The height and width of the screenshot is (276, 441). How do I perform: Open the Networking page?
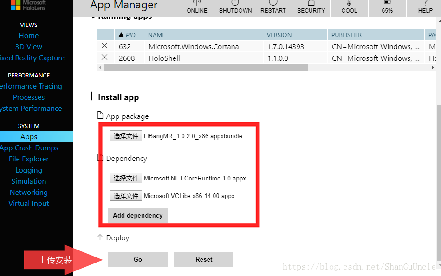29,193
